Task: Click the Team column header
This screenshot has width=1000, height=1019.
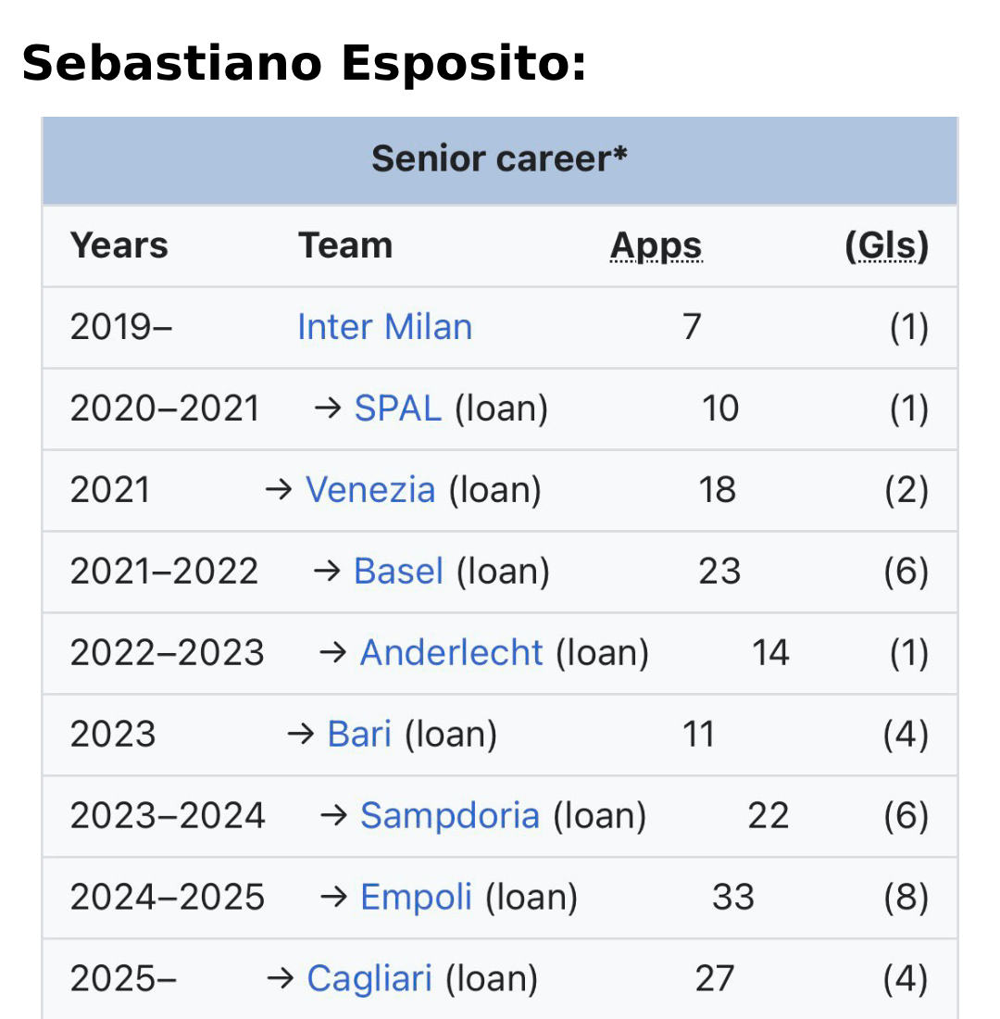Action: [345, 246]
